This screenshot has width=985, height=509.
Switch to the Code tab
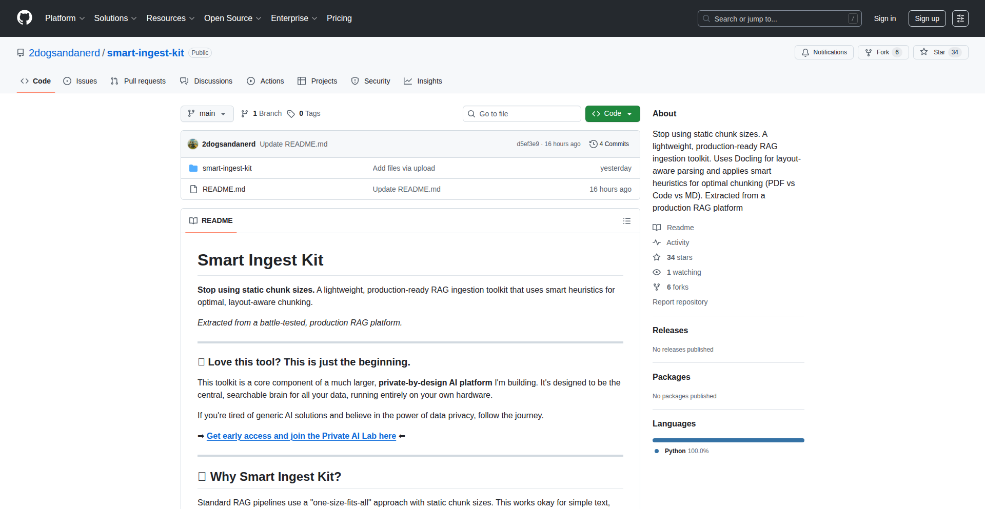coord(36,81)
